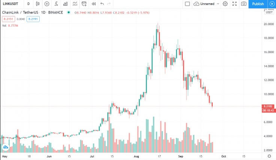276x160 pixels.
Task: Open the Unnamed layout dropdown arrow
Action: [x=218, y=4]
